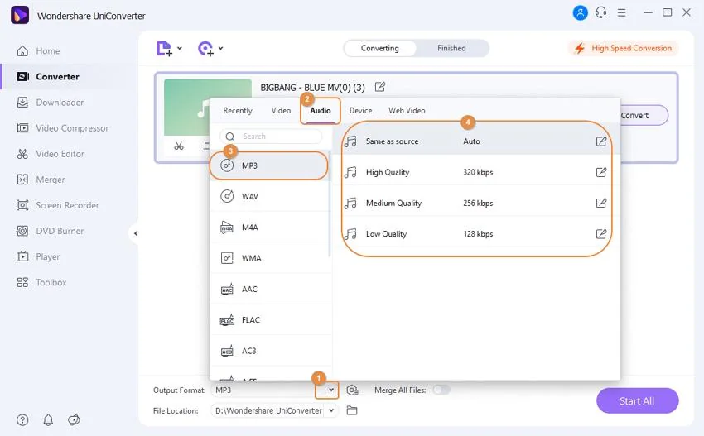This screenshot has height=436, width=704.
Task: Edit the High Quality preset
Action: tap(600, 172)
